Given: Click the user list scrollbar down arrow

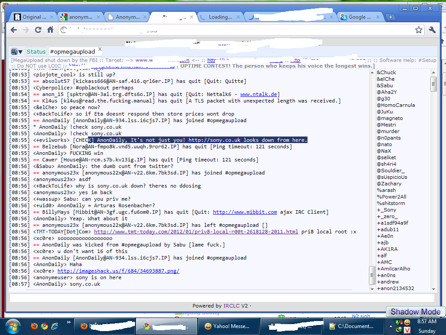Looking at the screenshot, I should (433, 289).
